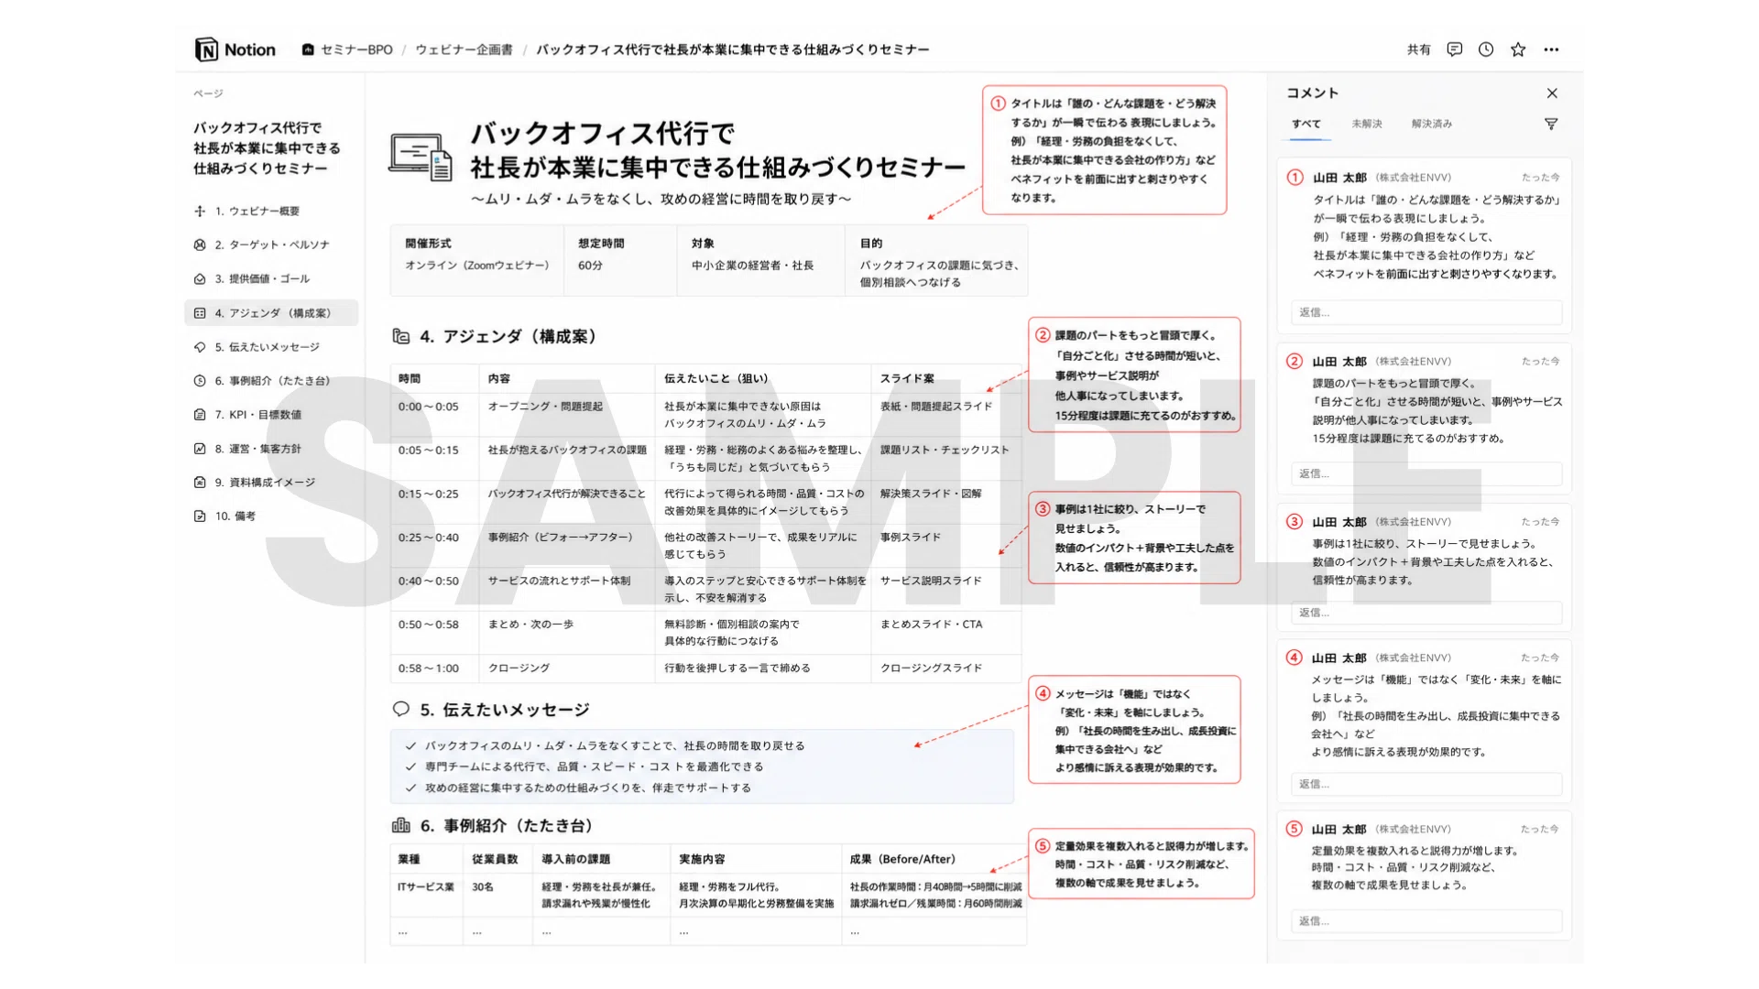Image resolution: width=1759 pixels, height=989 pixels.
Task: Click the アジェンダ heading icon
Action: (x=400, y=337)
